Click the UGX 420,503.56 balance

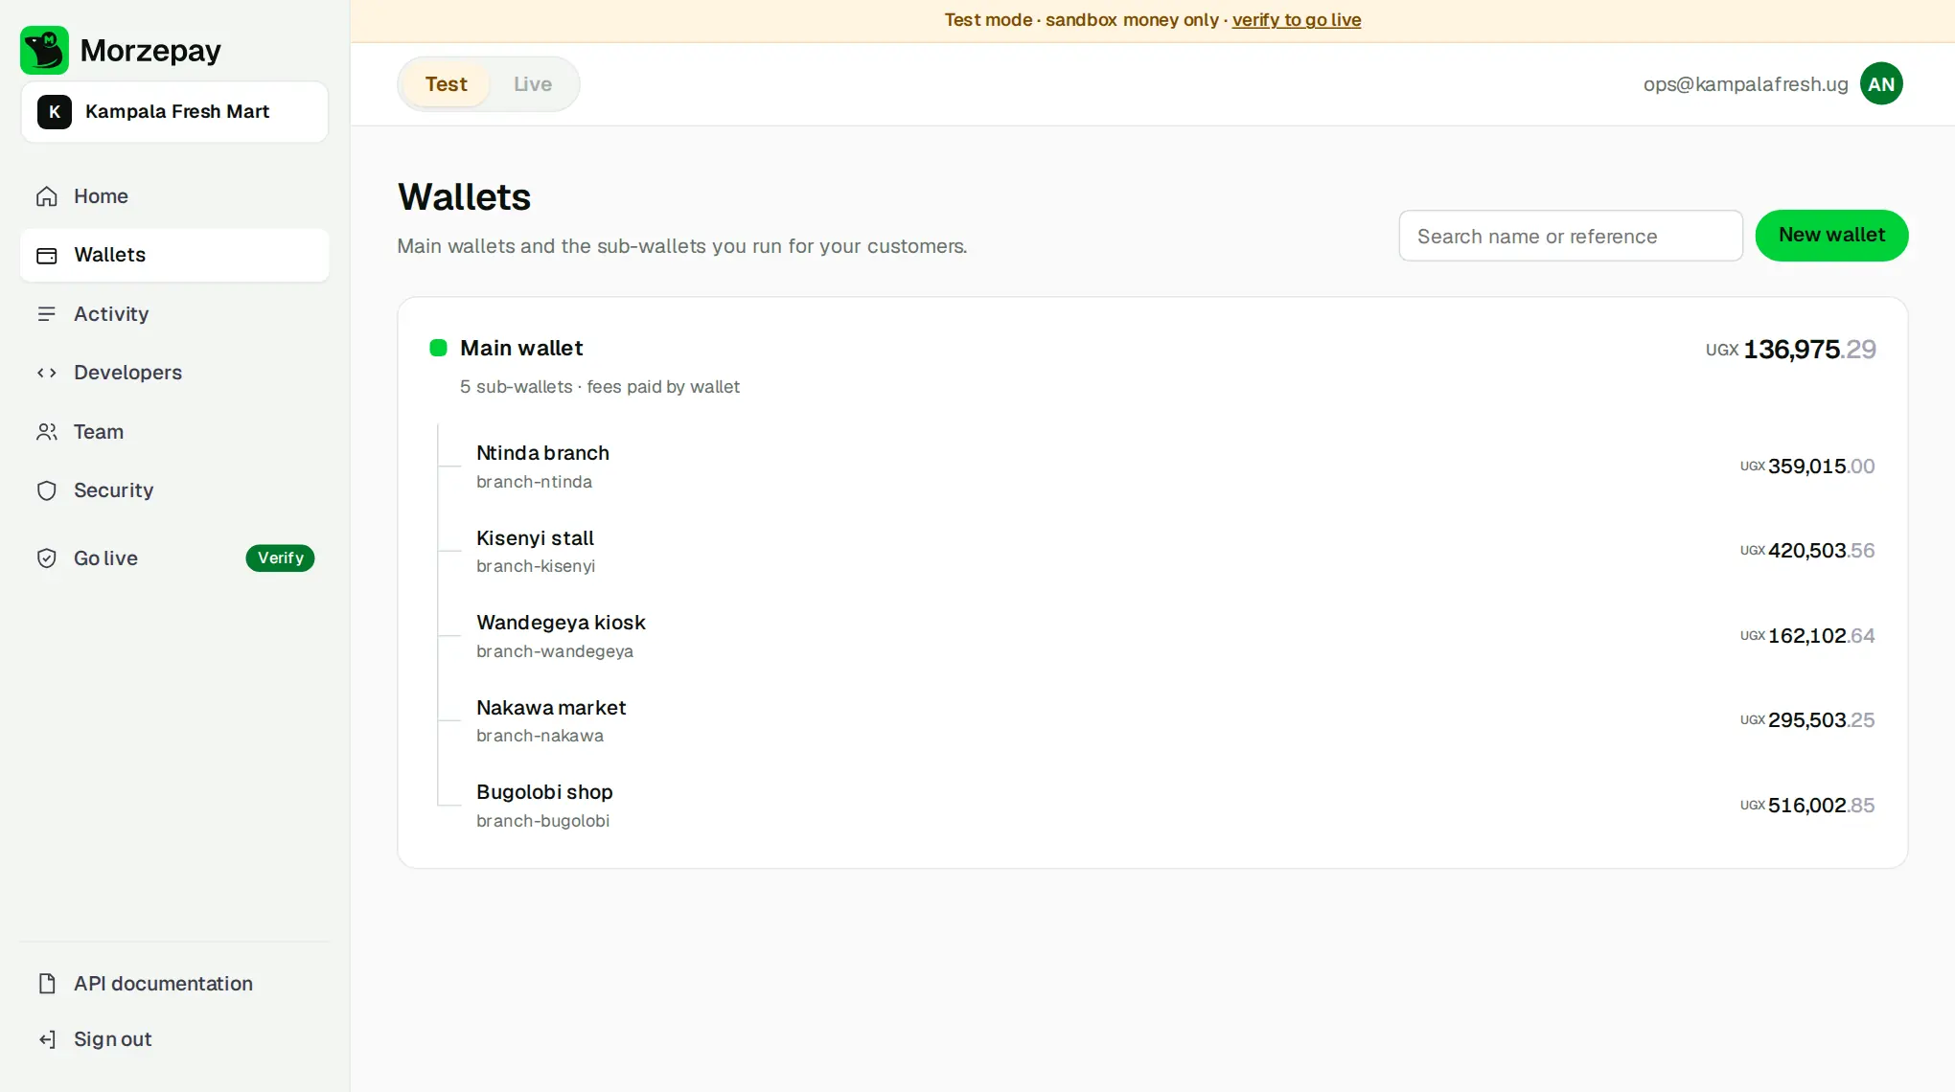(x=1807, y=551)
